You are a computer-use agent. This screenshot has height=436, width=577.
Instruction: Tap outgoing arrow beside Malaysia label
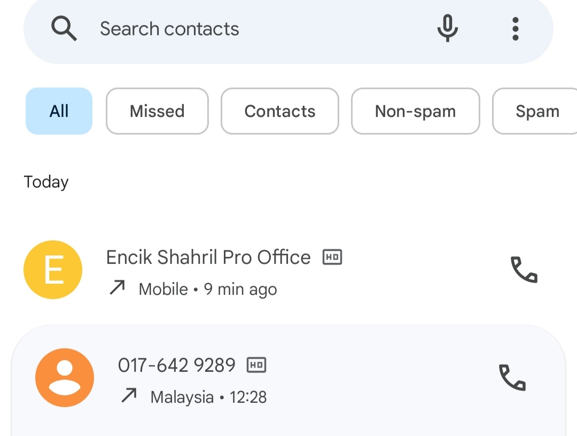(129, 396)
